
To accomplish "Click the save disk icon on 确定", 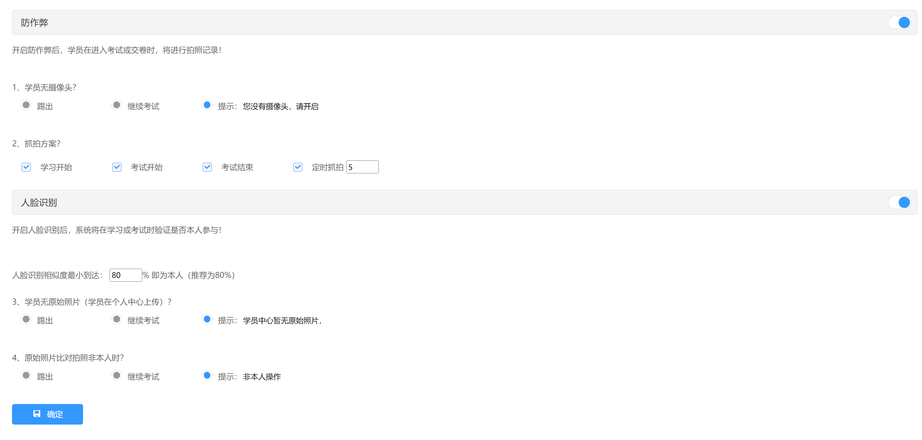I will [x=37, y=414].
